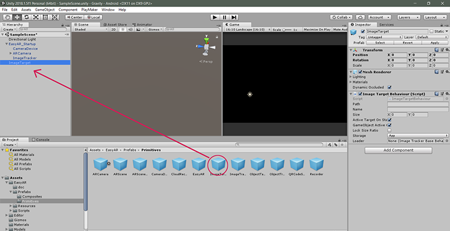Click the Play button
The height and width of the screenshot is (231, 450).
click(x=215, y=17)
